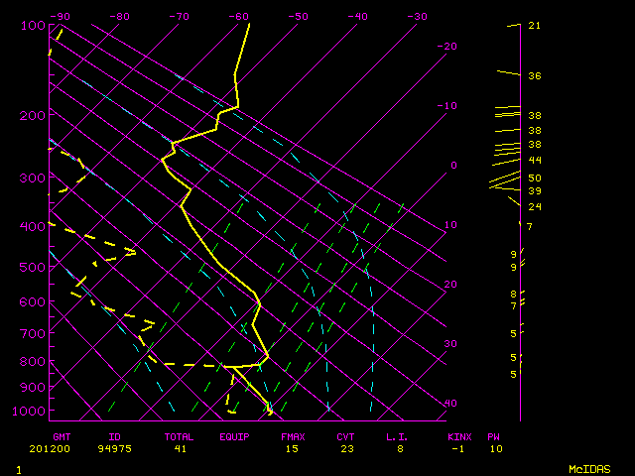Select the FMAX header label
The height and width of the screenshot is (476, 635).
point(293,436)
